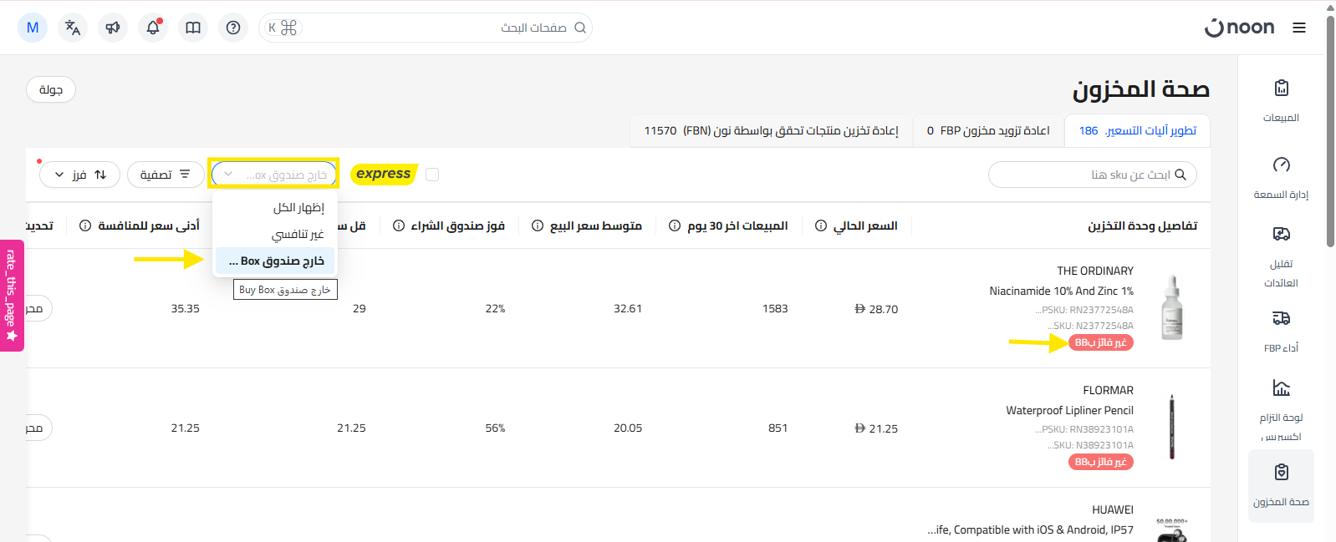
Task: Open the language translate icon
Action: [x=73, y=28]
